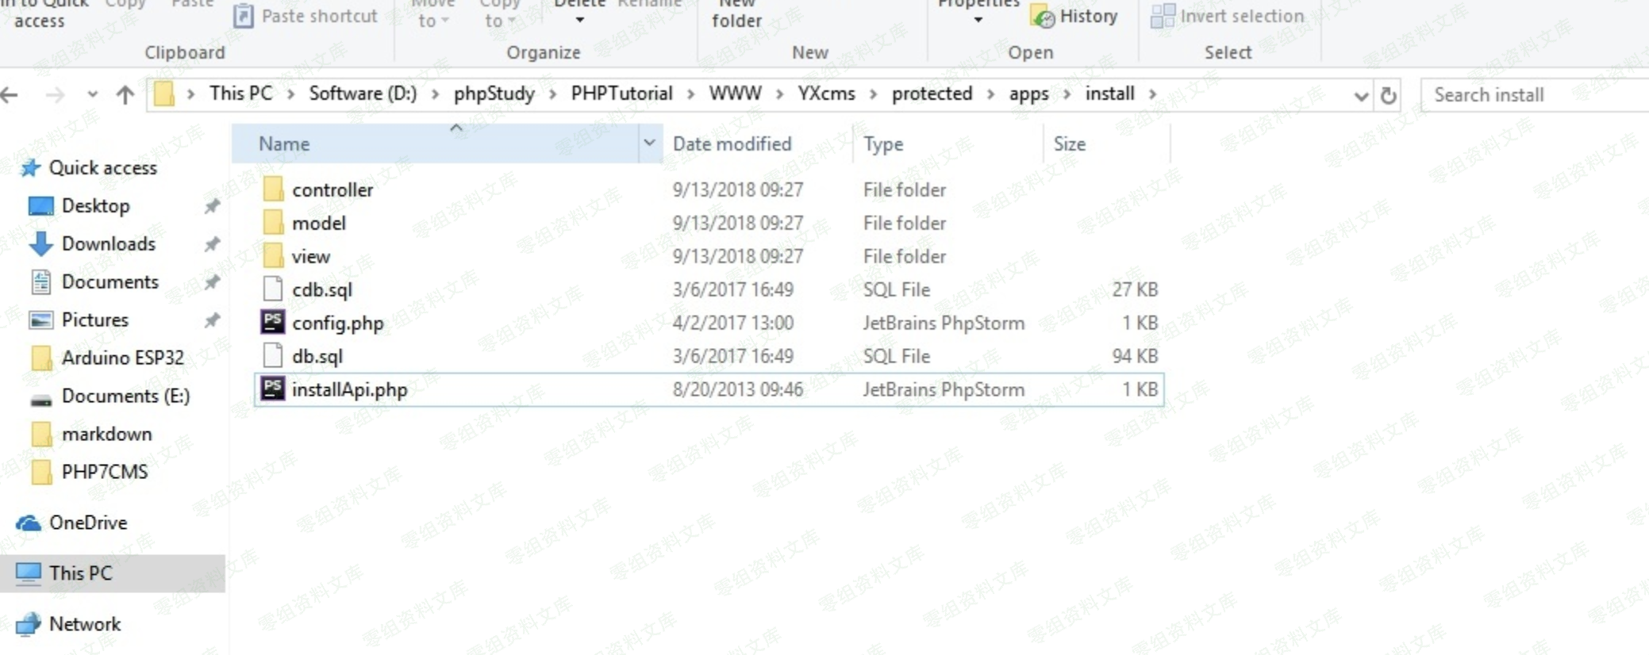Screen dimensions: 1649x655
Task: Click Invert selection in Select group
Action: click(x=1227, y=16)
